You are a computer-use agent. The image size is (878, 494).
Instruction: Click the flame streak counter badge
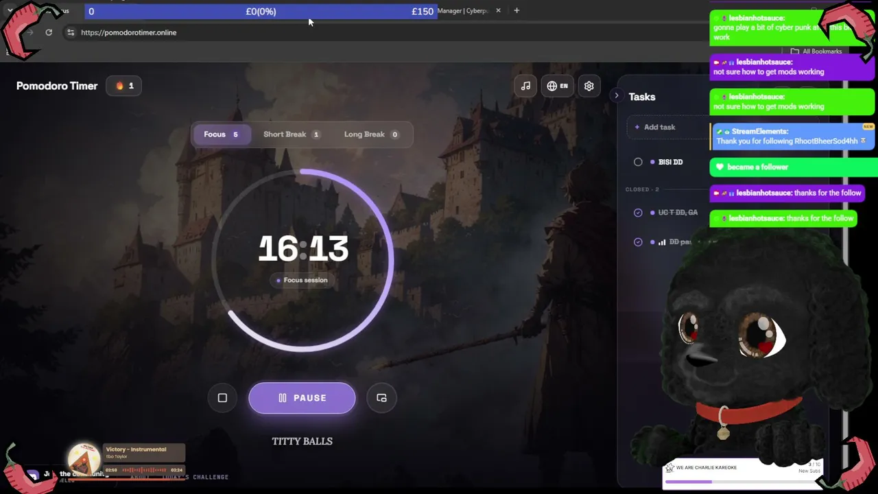(124, 86)
